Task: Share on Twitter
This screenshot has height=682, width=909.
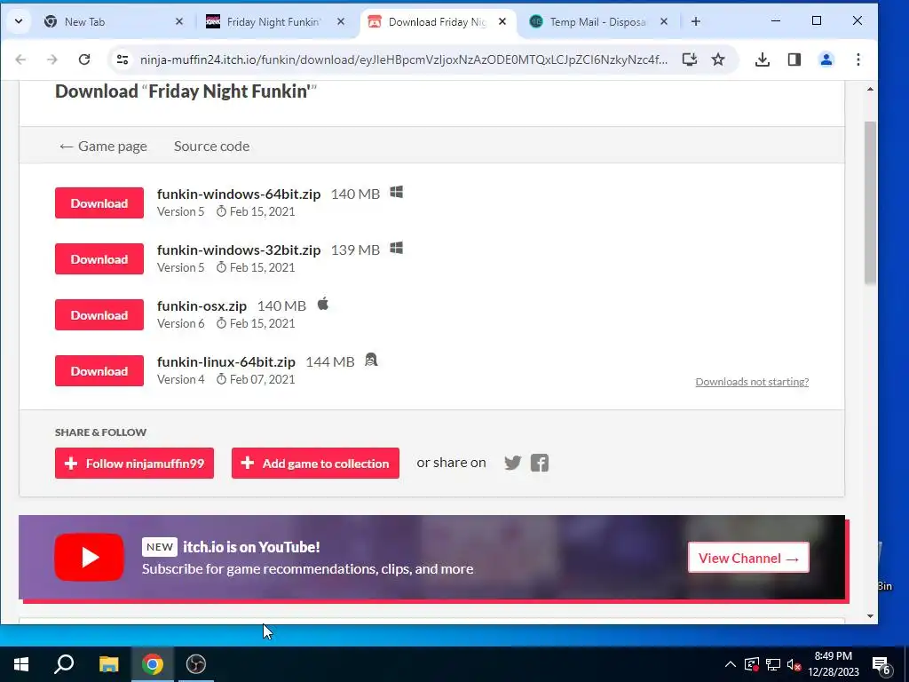Action: (x=512, y=463)
